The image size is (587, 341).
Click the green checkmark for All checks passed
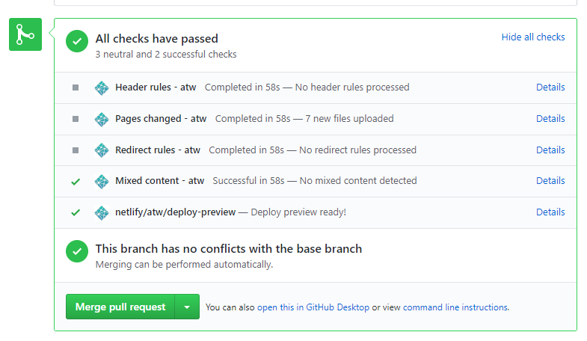click(x=77, y=42)
